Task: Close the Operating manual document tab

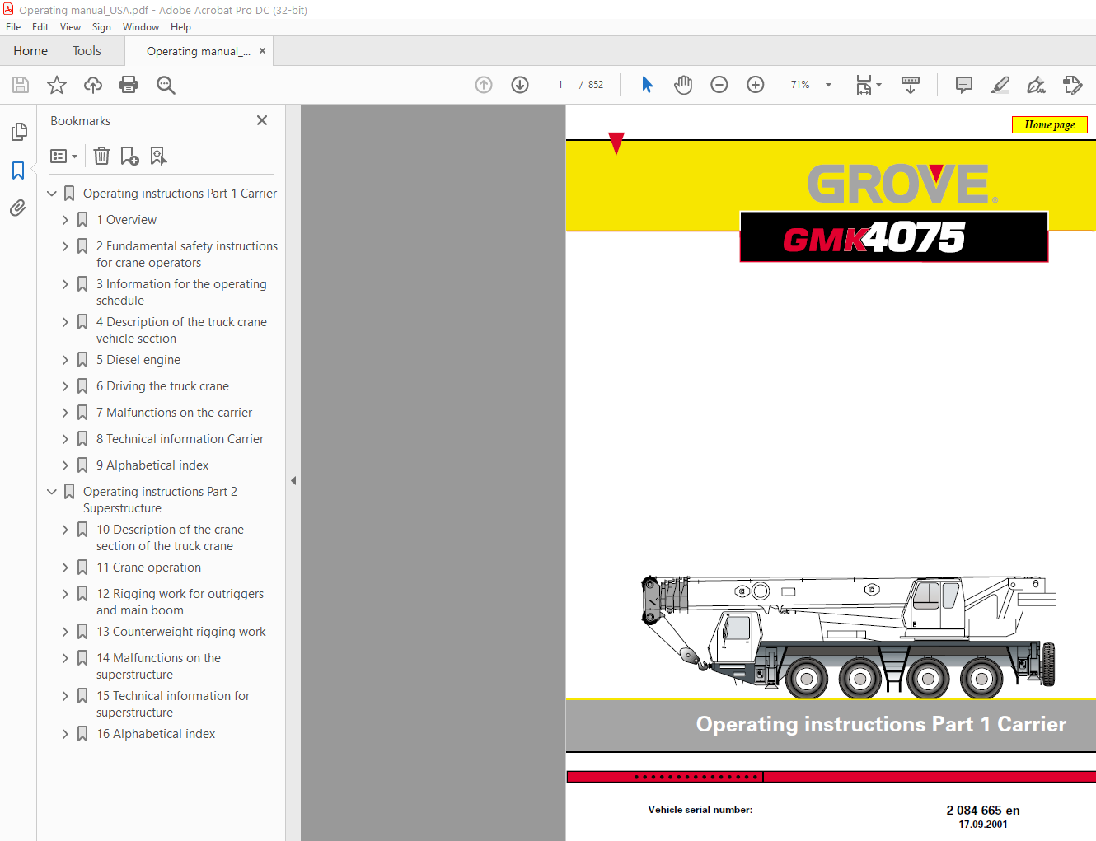Action: coord(262,50)
